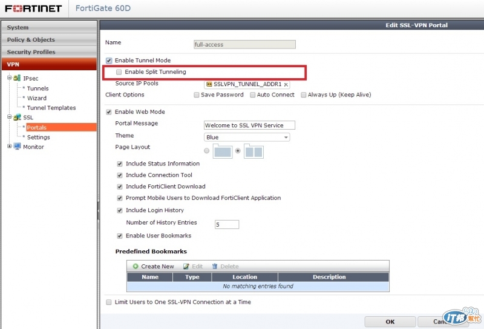The image size is (484, 329).
Task: Uncheck Include Login History
Action: point(120,211)
